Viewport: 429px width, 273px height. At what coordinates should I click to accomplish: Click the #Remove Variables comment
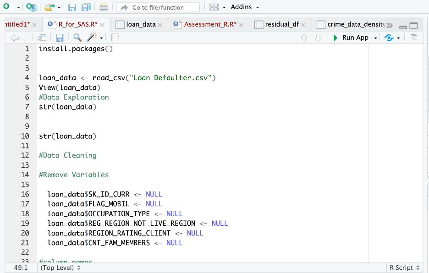click(x=74, y=175)
